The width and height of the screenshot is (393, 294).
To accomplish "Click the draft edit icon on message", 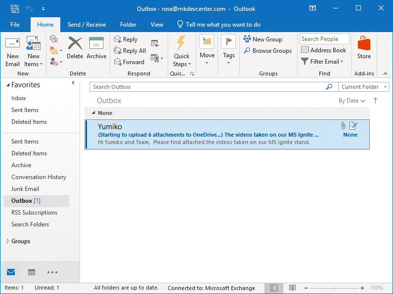I will [x=353, y=125].
